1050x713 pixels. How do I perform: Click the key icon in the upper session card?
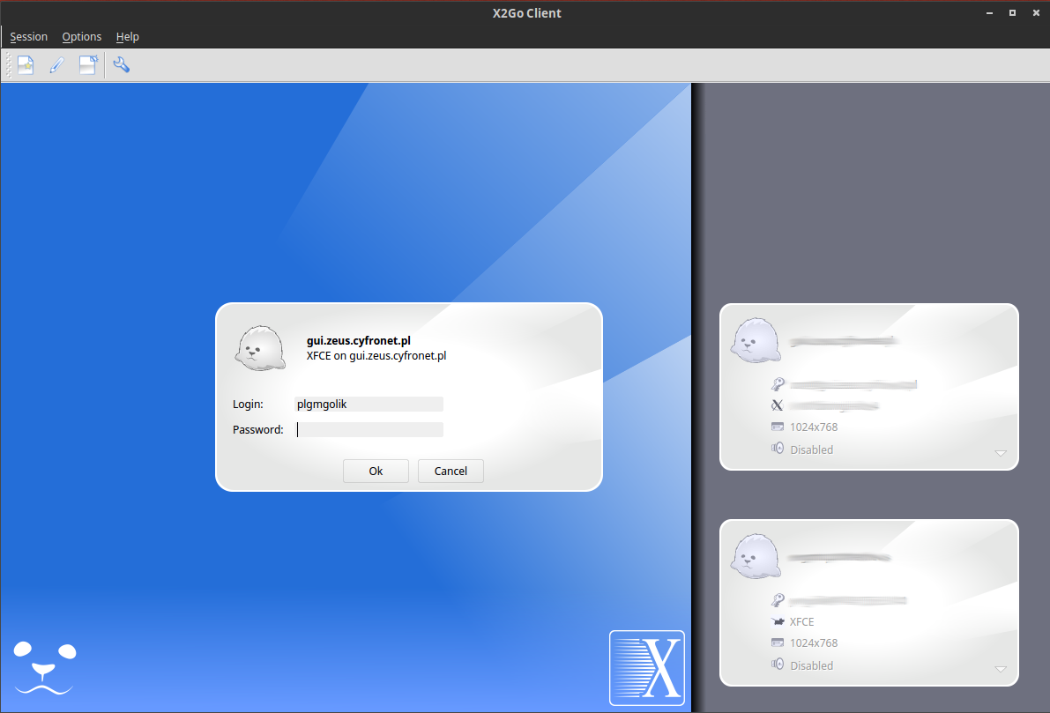pyautogui.click(x=778, y=384)
